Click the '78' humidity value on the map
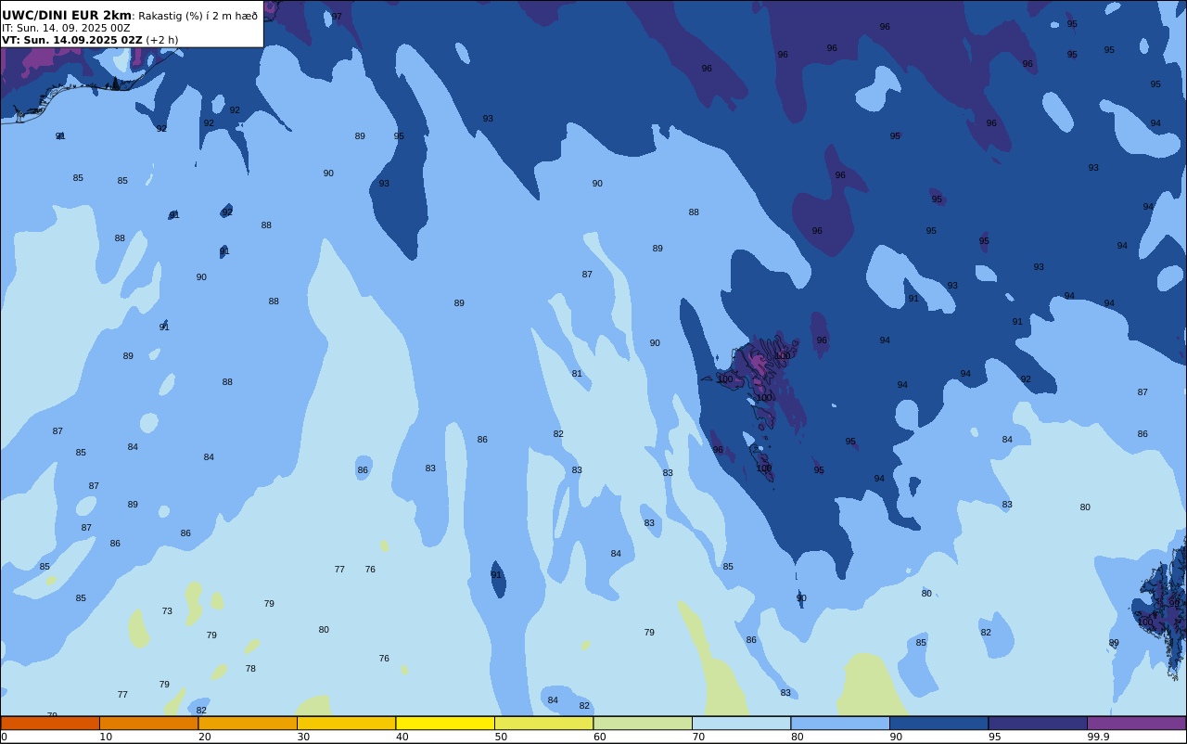This screenshot has height=744, width=1187. click(x=250, y=669)
